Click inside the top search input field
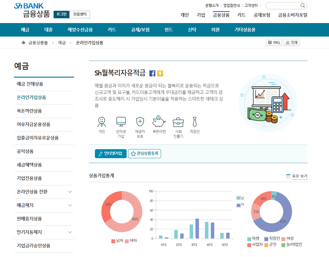Viewport: 329px width, 257px height. click(283, 5)
